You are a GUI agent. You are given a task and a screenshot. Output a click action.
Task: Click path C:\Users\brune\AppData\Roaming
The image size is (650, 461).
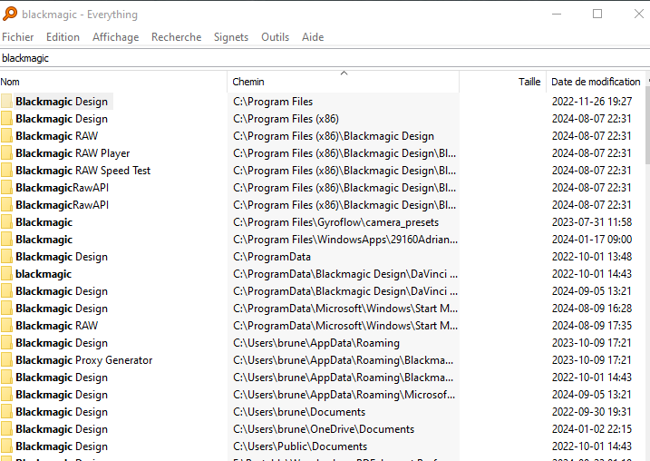tap(315, 343)
